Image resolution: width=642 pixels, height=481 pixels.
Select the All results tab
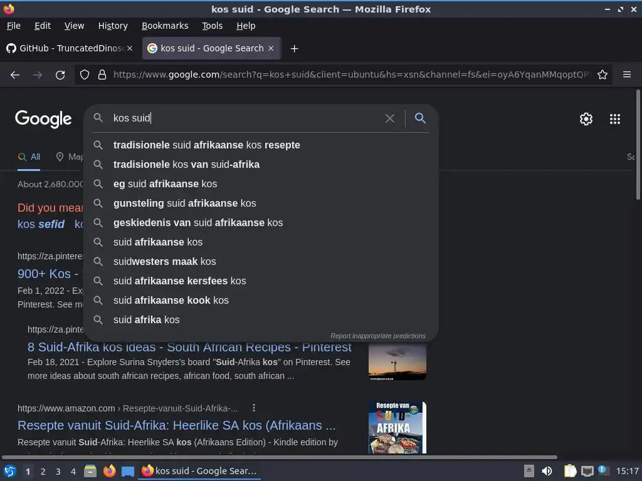tap(29, 157)
